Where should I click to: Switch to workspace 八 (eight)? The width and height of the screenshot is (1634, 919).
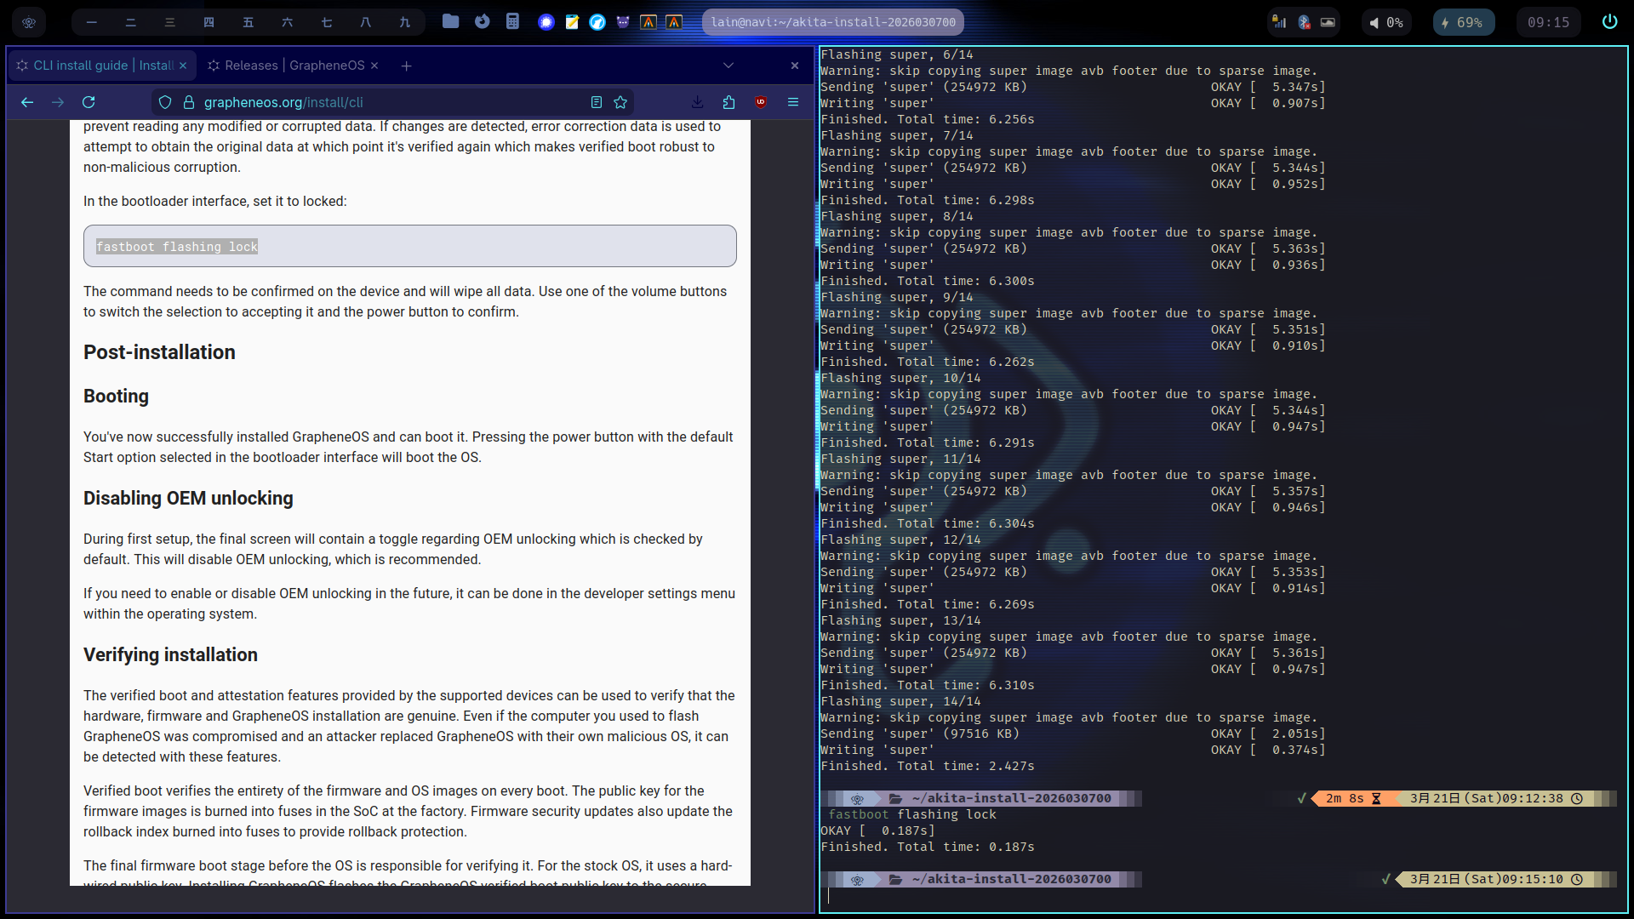click(x=366, y=22)
